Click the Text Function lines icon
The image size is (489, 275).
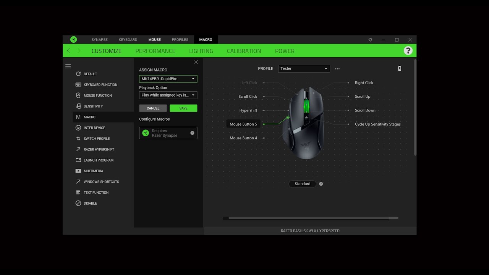point(78,192)
